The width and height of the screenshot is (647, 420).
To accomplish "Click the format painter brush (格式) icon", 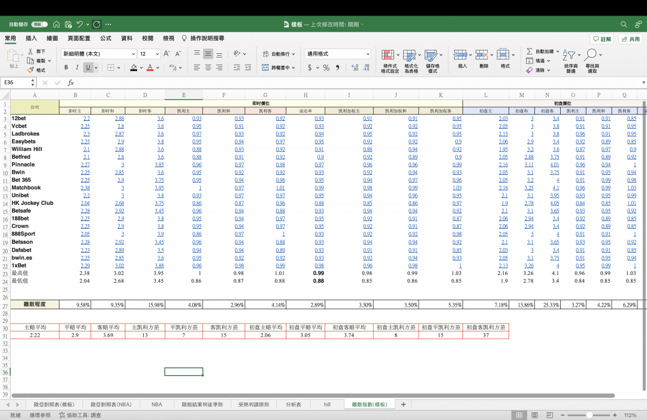I will 31,70.
